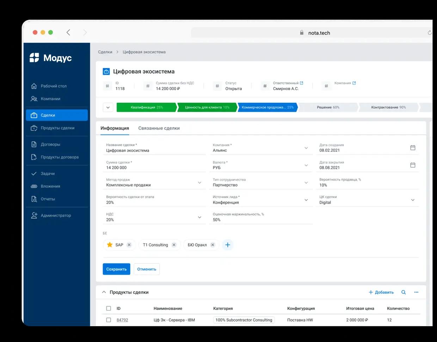Click the lock icon in address bar

click(302, 32)
